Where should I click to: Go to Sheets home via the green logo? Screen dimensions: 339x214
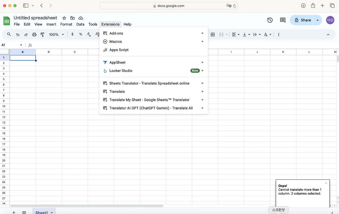pos(7,21)
